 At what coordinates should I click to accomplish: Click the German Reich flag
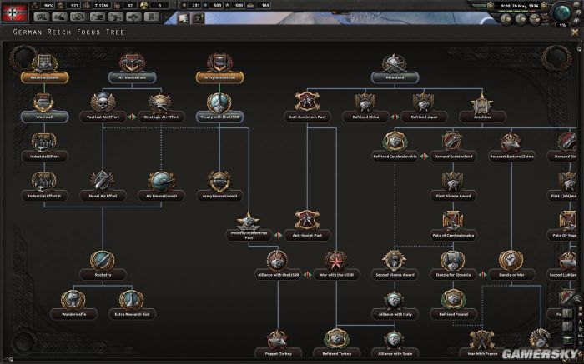14,12
